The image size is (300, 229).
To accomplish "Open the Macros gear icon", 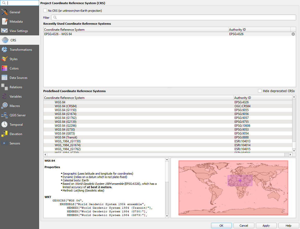I will click(x=4, y=106).
